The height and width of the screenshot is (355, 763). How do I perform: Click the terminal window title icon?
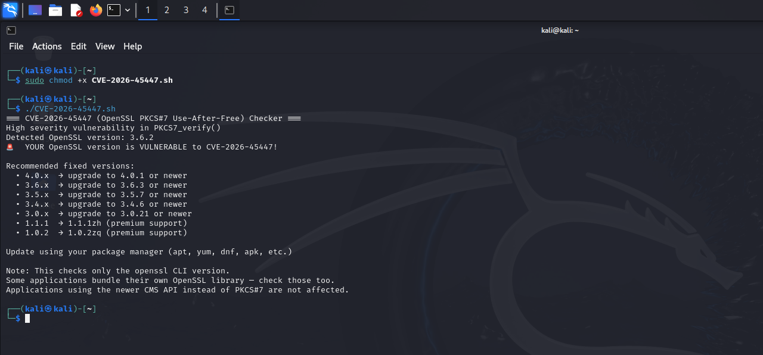[11, 30]
